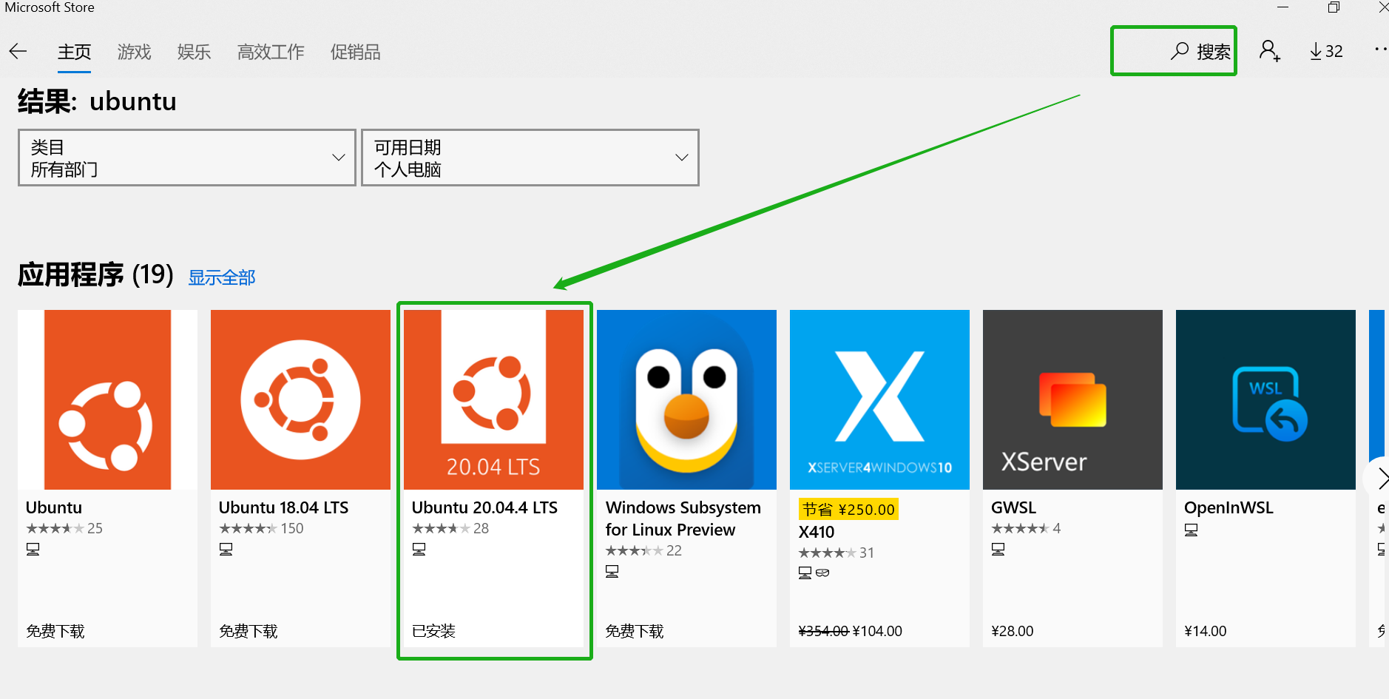This screenshot has height=699, width=1389.
Task: Click the PC device icon under OpenInWSL
Action: coord(1192,530)
